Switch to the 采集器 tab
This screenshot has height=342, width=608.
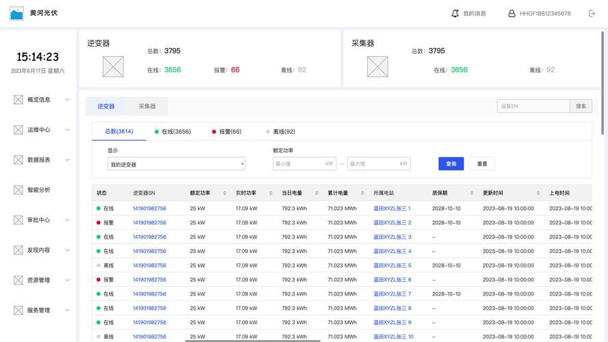click(x=147, y=106)
